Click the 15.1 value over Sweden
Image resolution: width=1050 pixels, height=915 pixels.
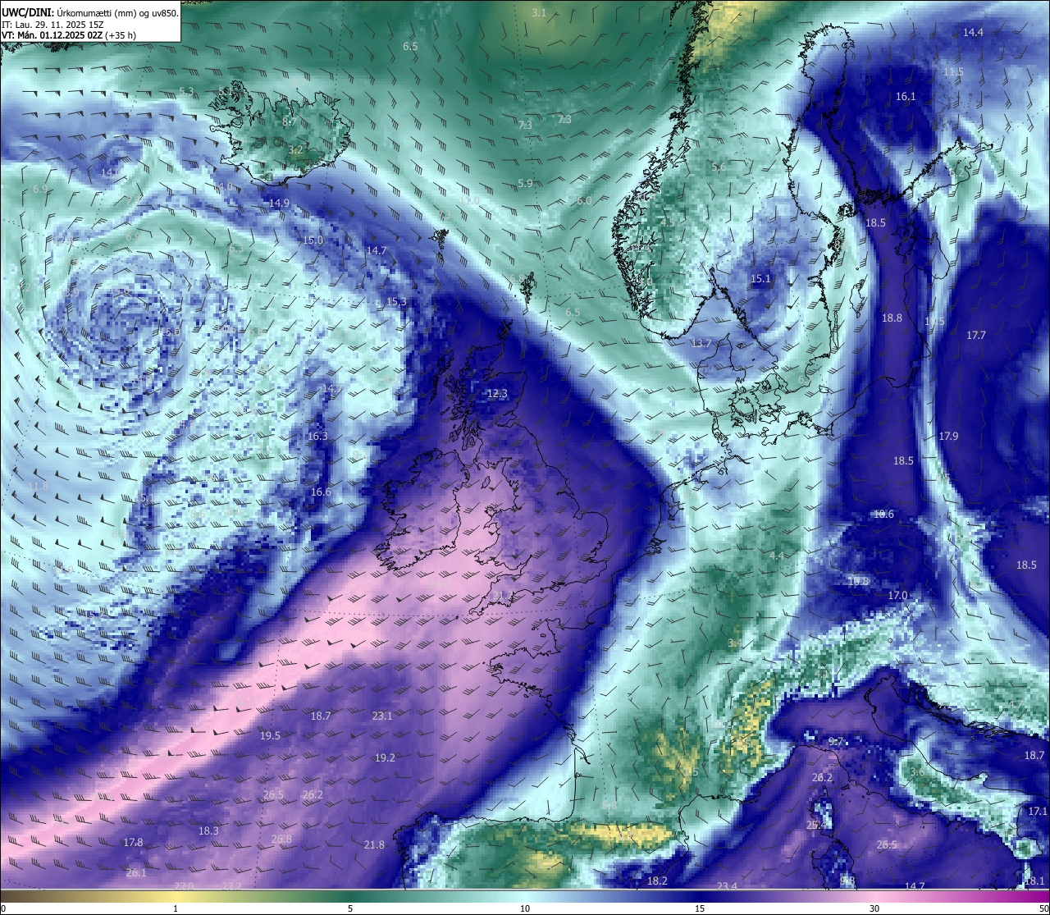point(760,278)
